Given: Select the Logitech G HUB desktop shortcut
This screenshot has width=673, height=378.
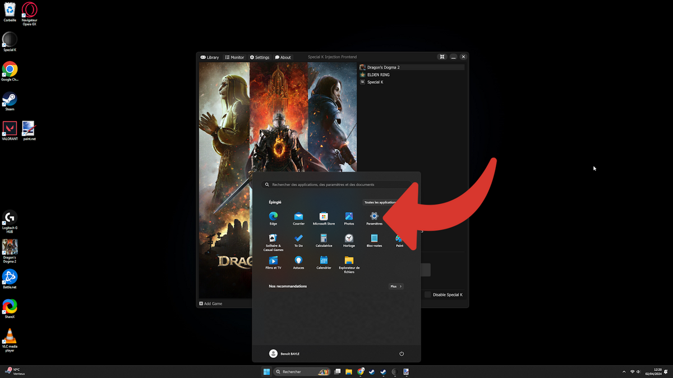Looking at the screenshot, I should pos(10,222).
